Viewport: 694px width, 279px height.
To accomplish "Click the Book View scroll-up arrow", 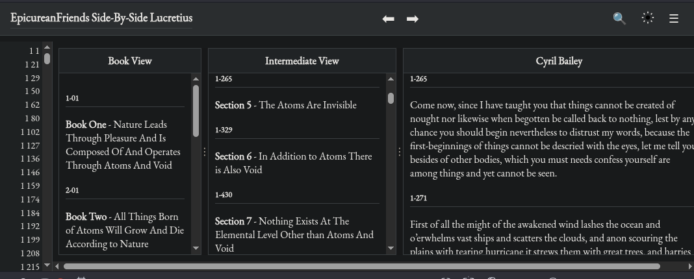I will pos(196,79).
